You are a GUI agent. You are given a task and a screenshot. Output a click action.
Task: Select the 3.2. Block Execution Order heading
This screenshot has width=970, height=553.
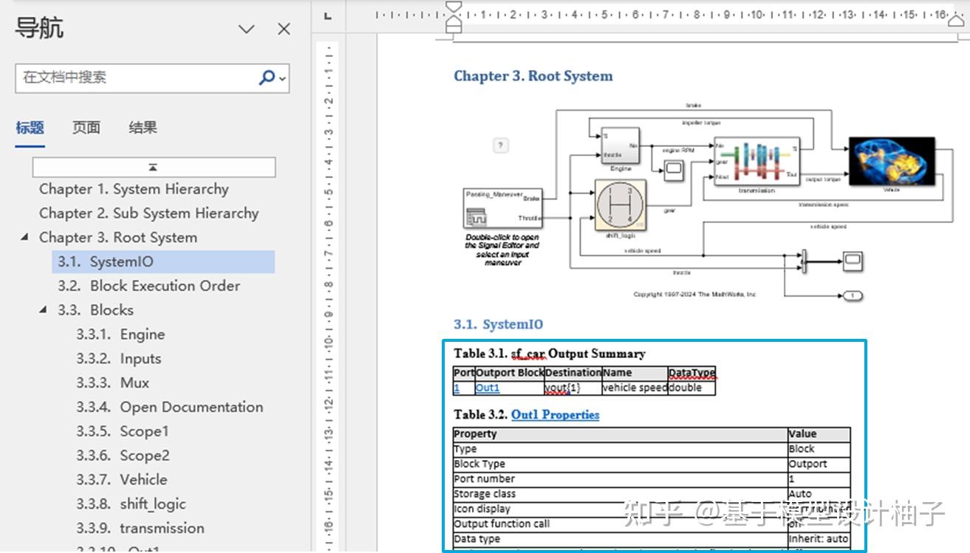coord(148,286)
